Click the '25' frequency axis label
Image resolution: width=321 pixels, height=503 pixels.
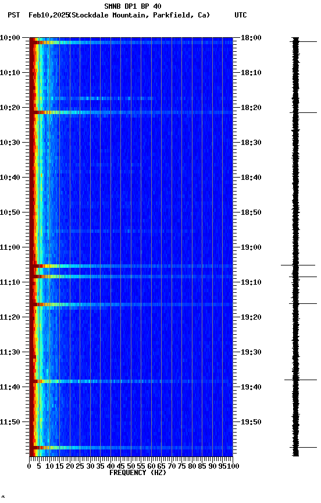click(x=80, y=467)
